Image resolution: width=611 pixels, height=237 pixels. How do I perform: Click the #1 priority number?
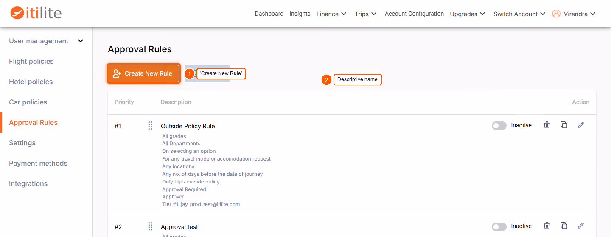118,126
